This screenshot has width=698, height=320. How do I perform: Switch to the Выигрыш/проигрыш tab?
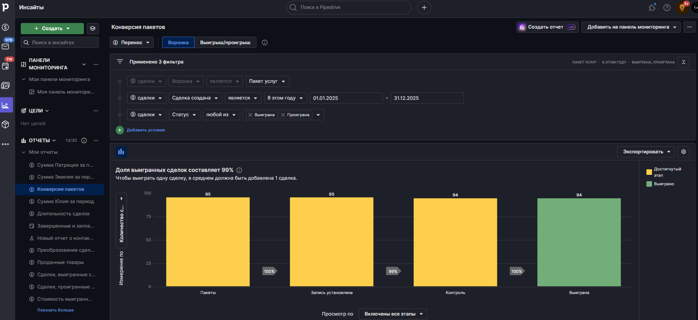point(225,43)
